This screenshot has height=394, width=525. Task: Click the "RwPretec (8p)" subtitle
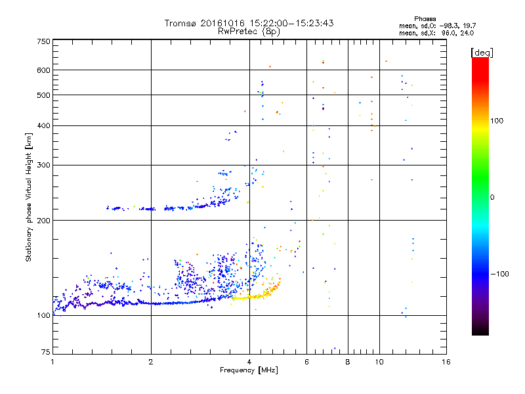(249, 32)
